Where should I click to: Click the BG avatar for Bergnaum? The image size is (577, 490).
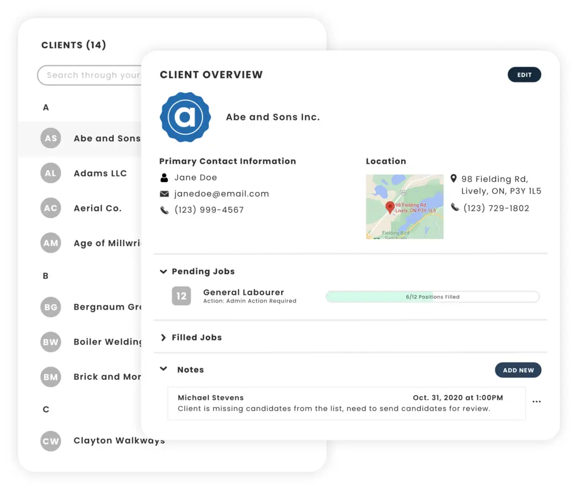(x=50, y=307)
